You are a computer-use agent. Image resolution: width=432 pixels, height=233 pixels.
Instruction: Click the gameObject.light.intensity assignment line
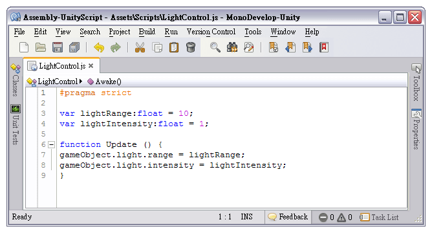[x=173, y=165]
